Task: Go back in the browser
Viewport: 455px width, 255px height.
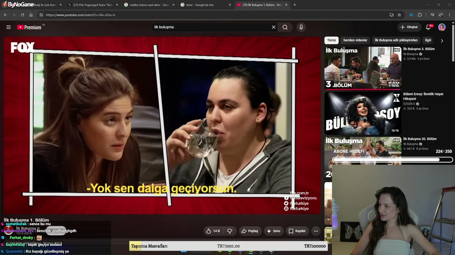Action: tap(5, 15)
